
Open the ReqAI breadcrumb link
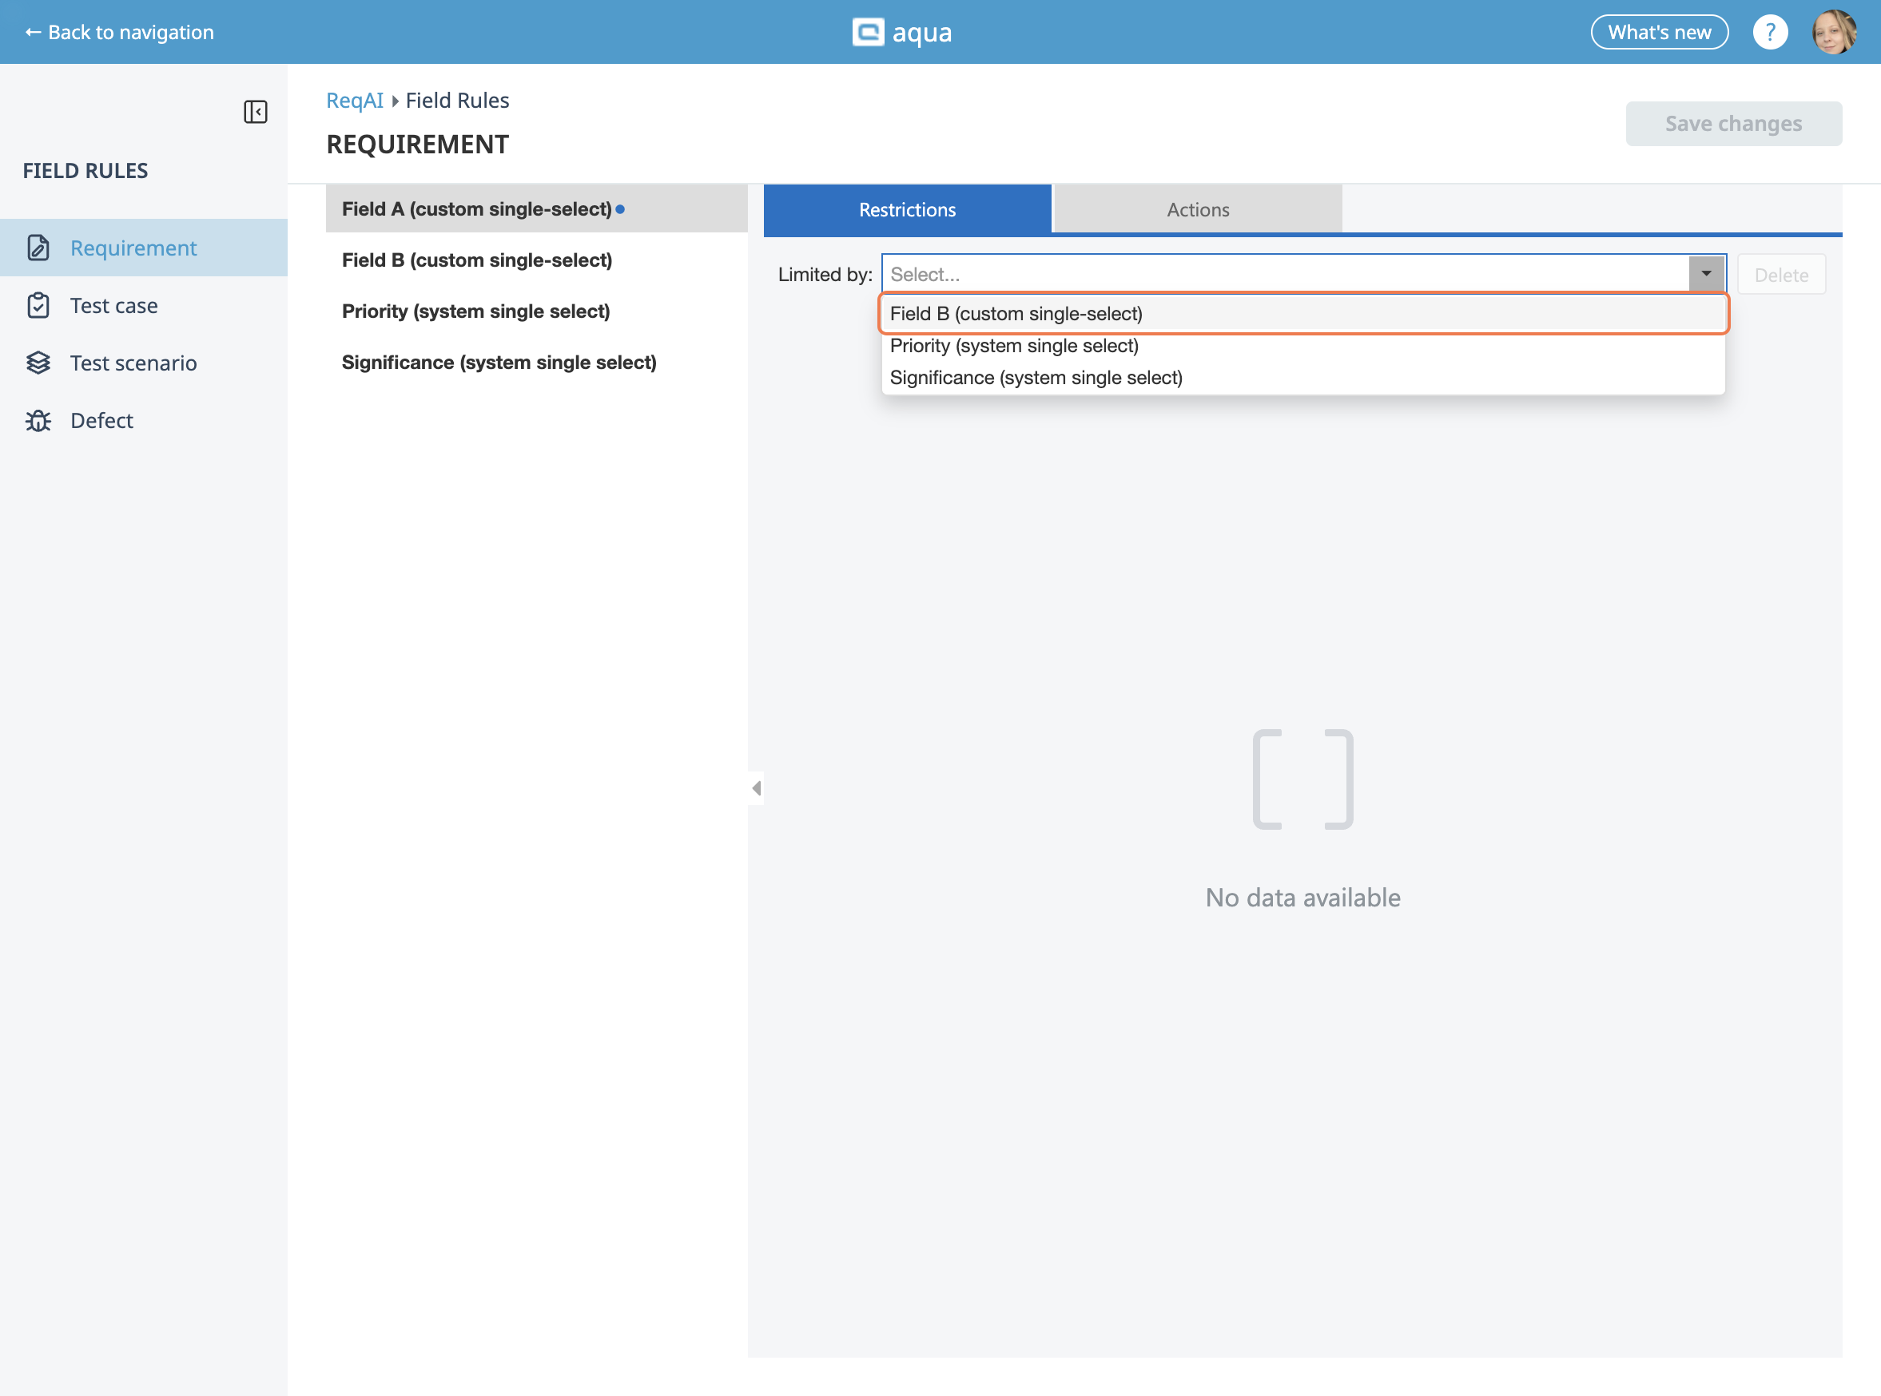pos(354,101)
